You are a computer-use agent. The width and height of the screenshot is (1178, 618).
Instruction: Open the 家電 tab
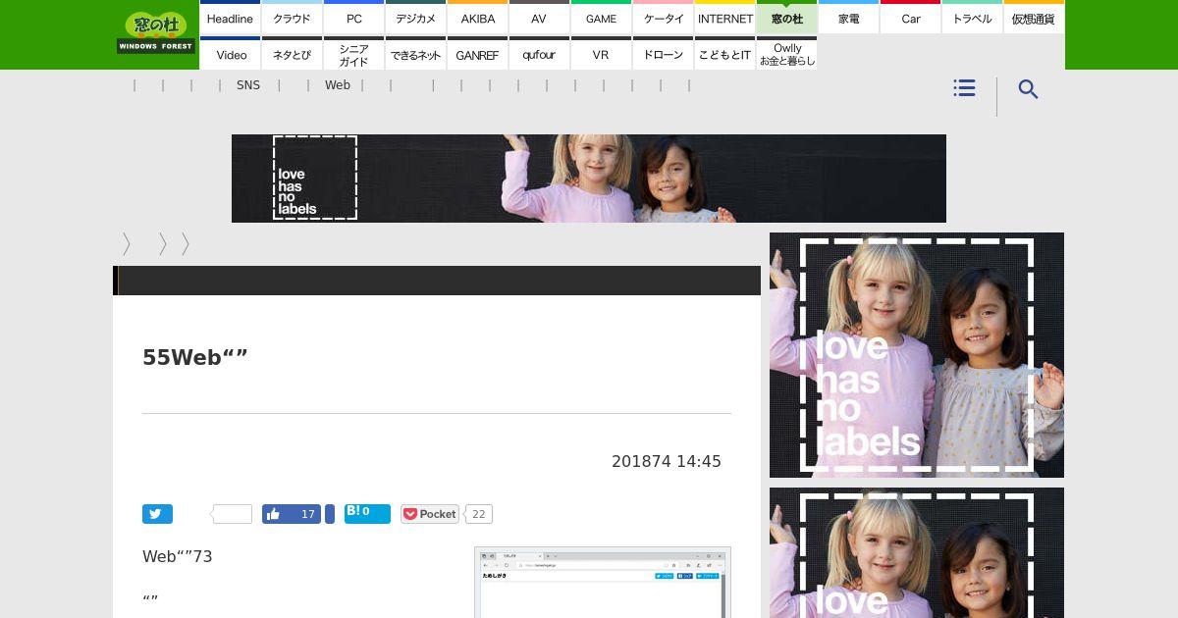click(848, 18)
